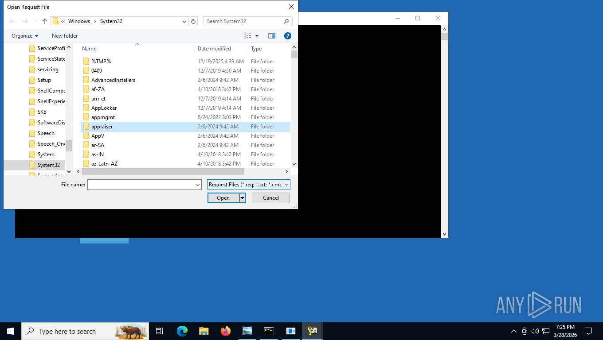
Task: Select ServiceState folder in tree
Action: [x=47, y=59]
